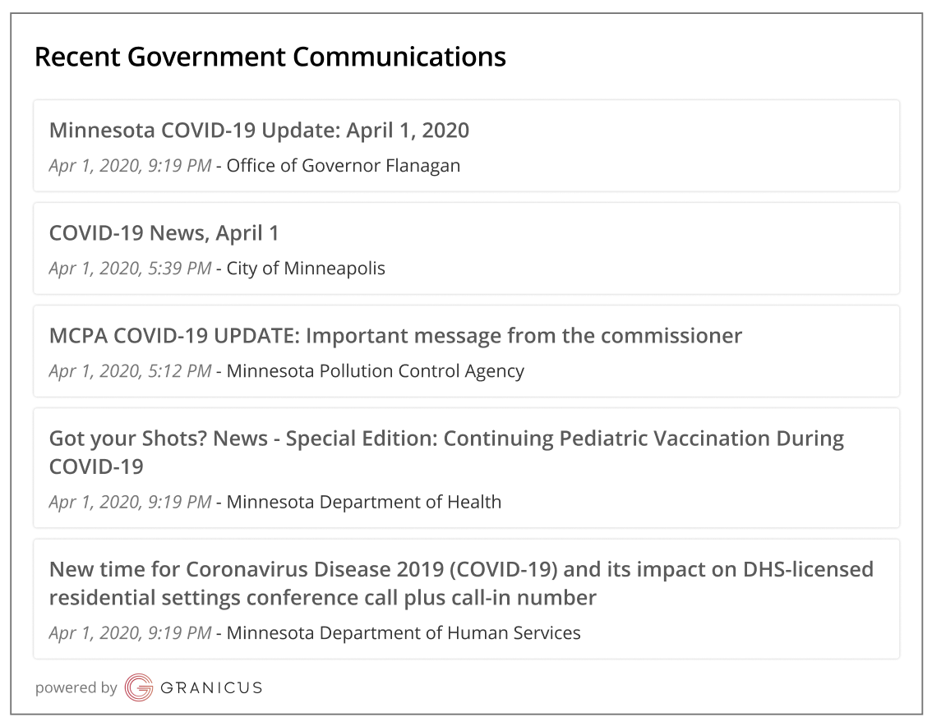This screenshot has height=726, width=932.
Task: Select the Minnesota Pollution Control Agency label
Action: pos(376,371)
